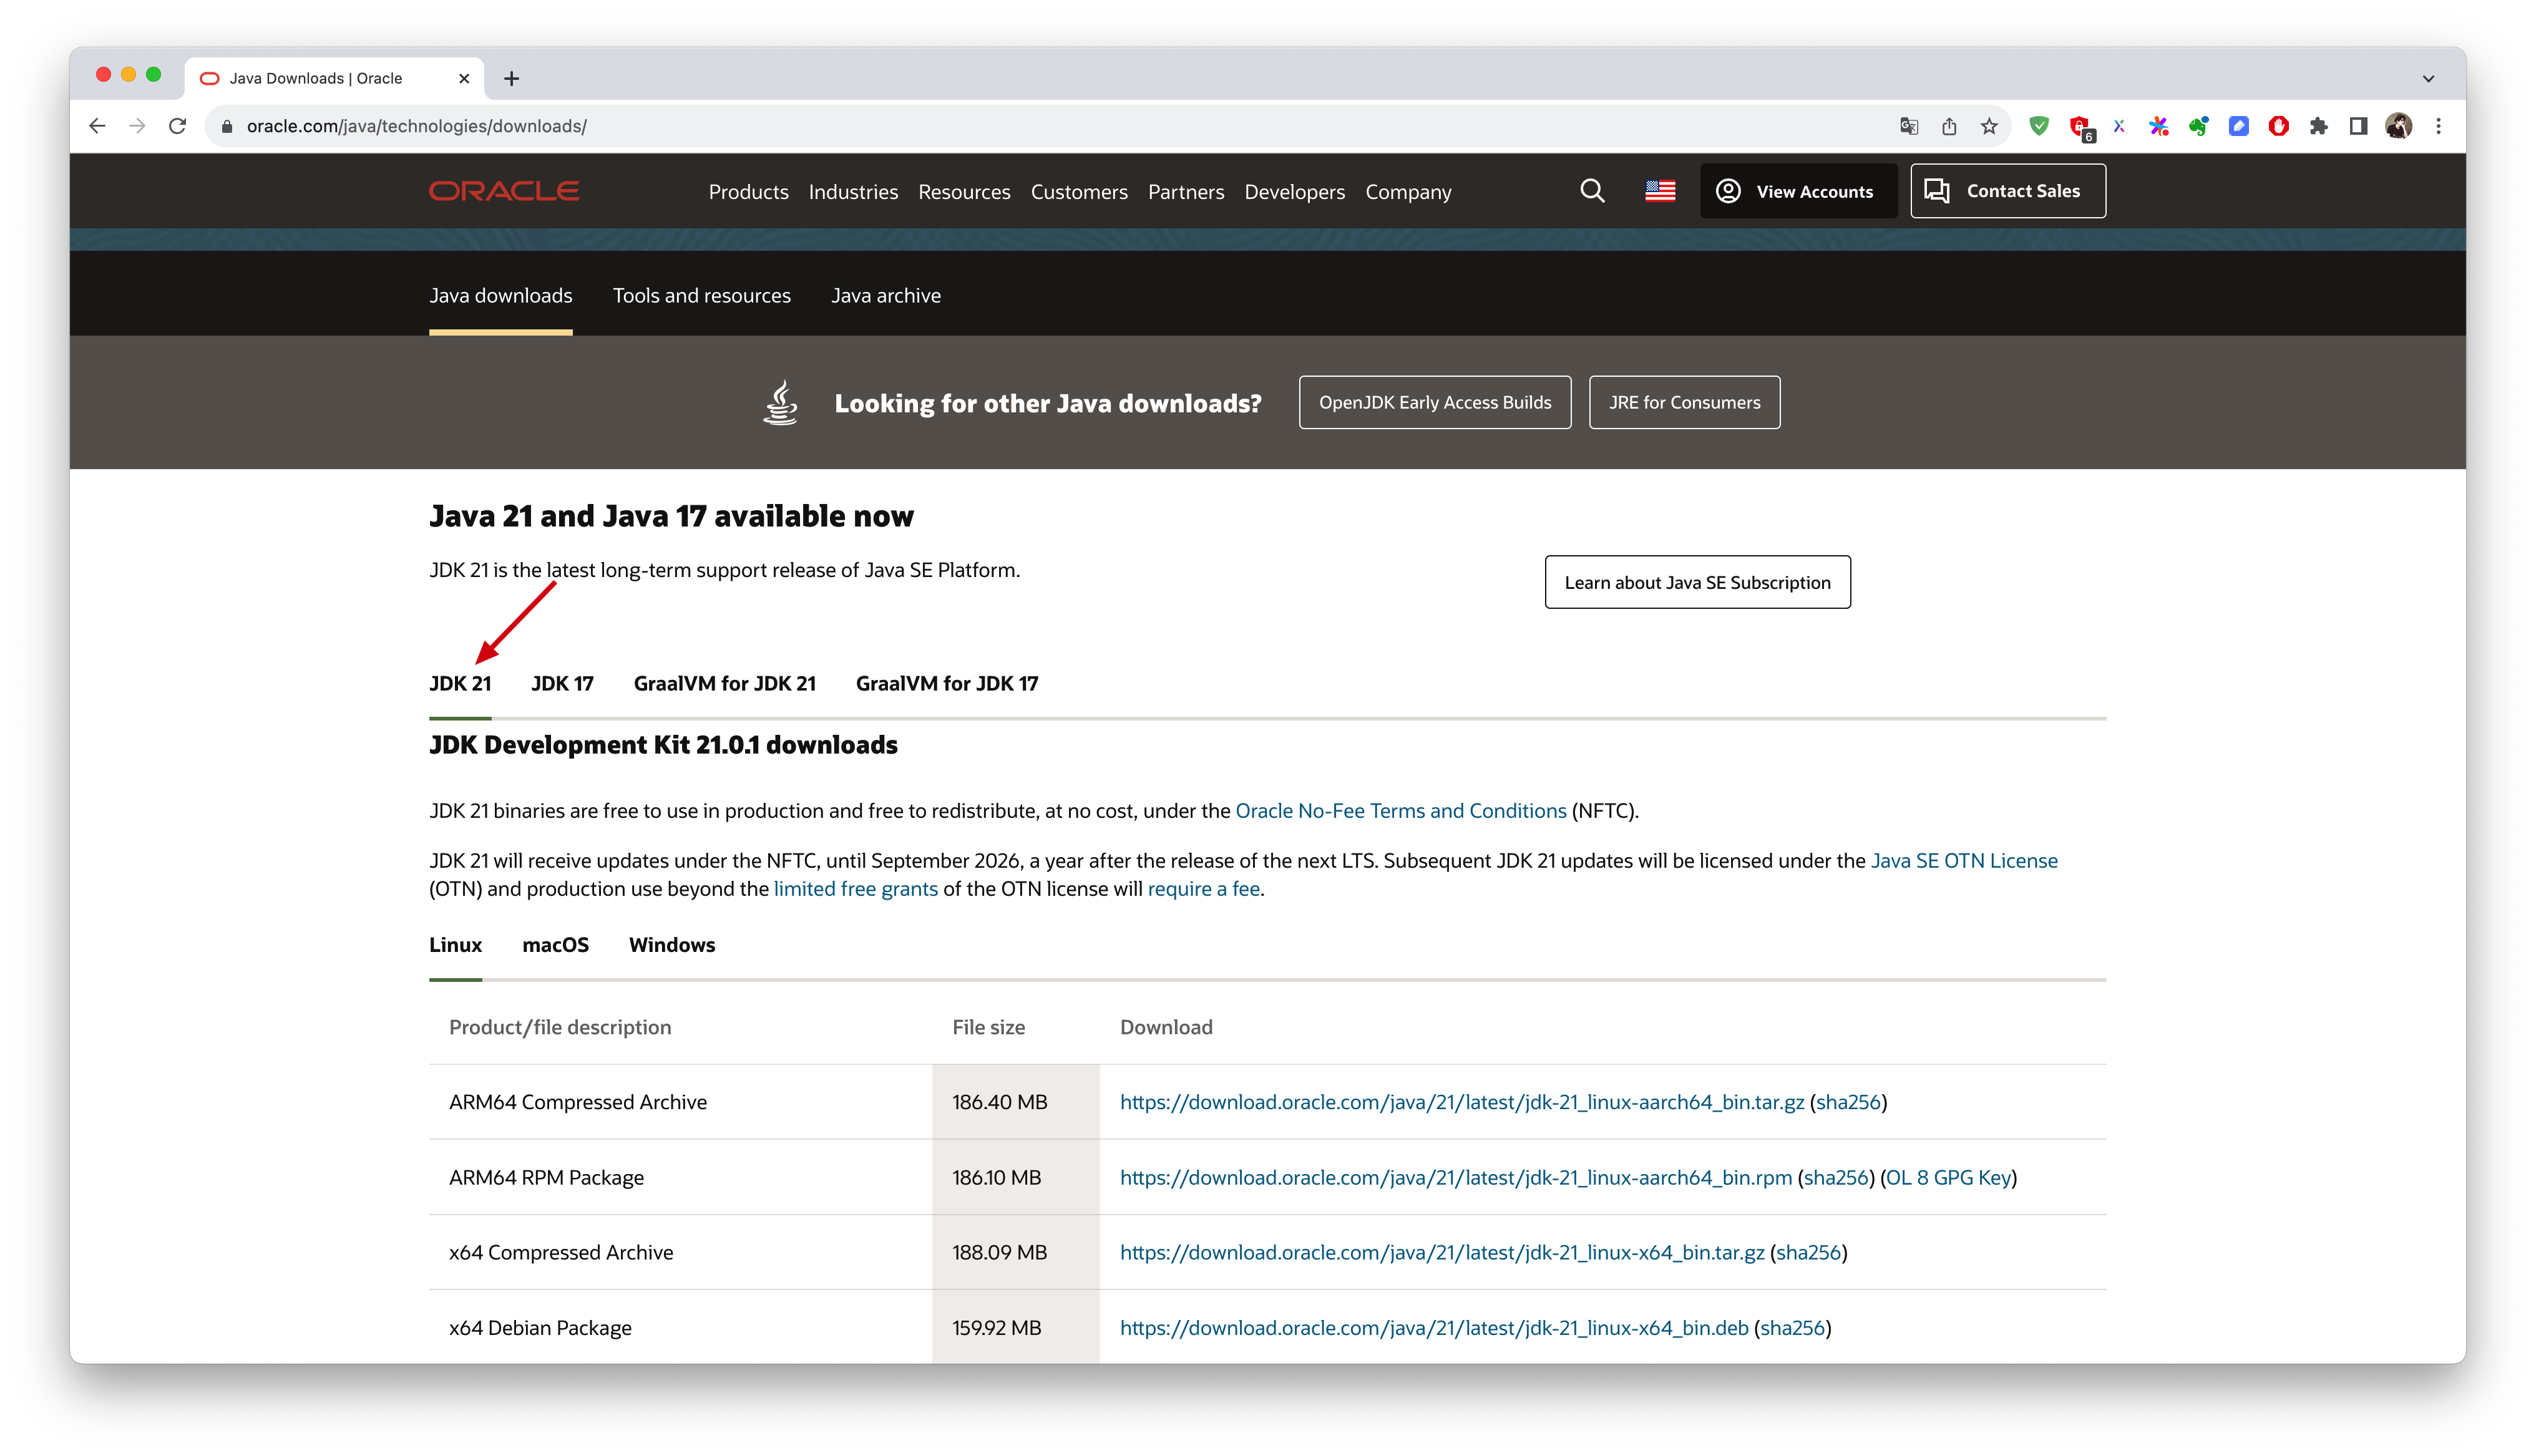The width and height of the screenshot is (2536, 1456).
Task: Select the Java downloads tab
Action: 501,295
